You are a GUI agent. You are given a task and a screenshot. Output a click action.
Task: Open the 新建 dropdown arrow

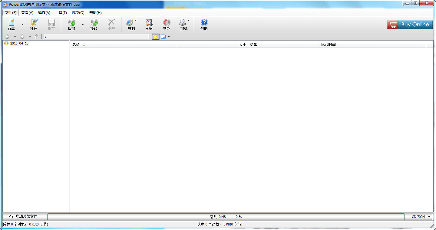[x=22, y=25]
